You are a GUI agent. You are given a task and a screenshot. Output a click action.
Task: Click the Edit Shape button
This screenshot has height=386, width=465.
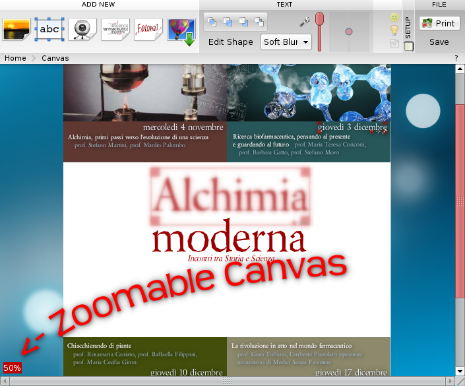click(x=231, y=42)
